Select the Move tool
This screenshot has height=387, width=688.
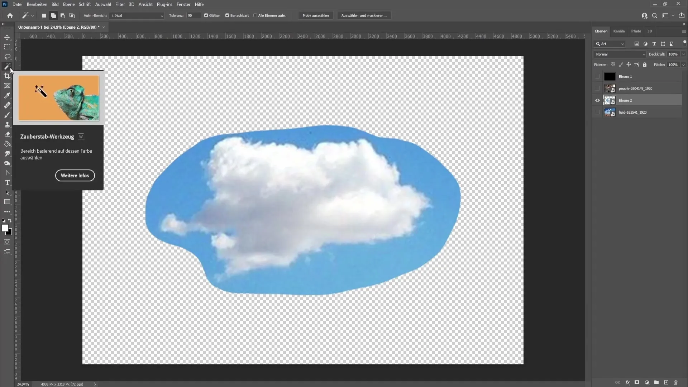[7, 37]
